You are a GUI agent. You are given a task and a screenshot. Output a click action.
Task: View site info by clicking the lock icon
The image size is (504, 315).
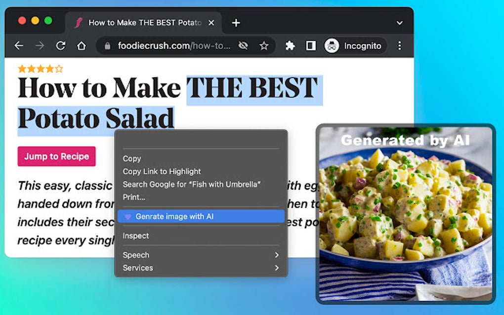107,45
